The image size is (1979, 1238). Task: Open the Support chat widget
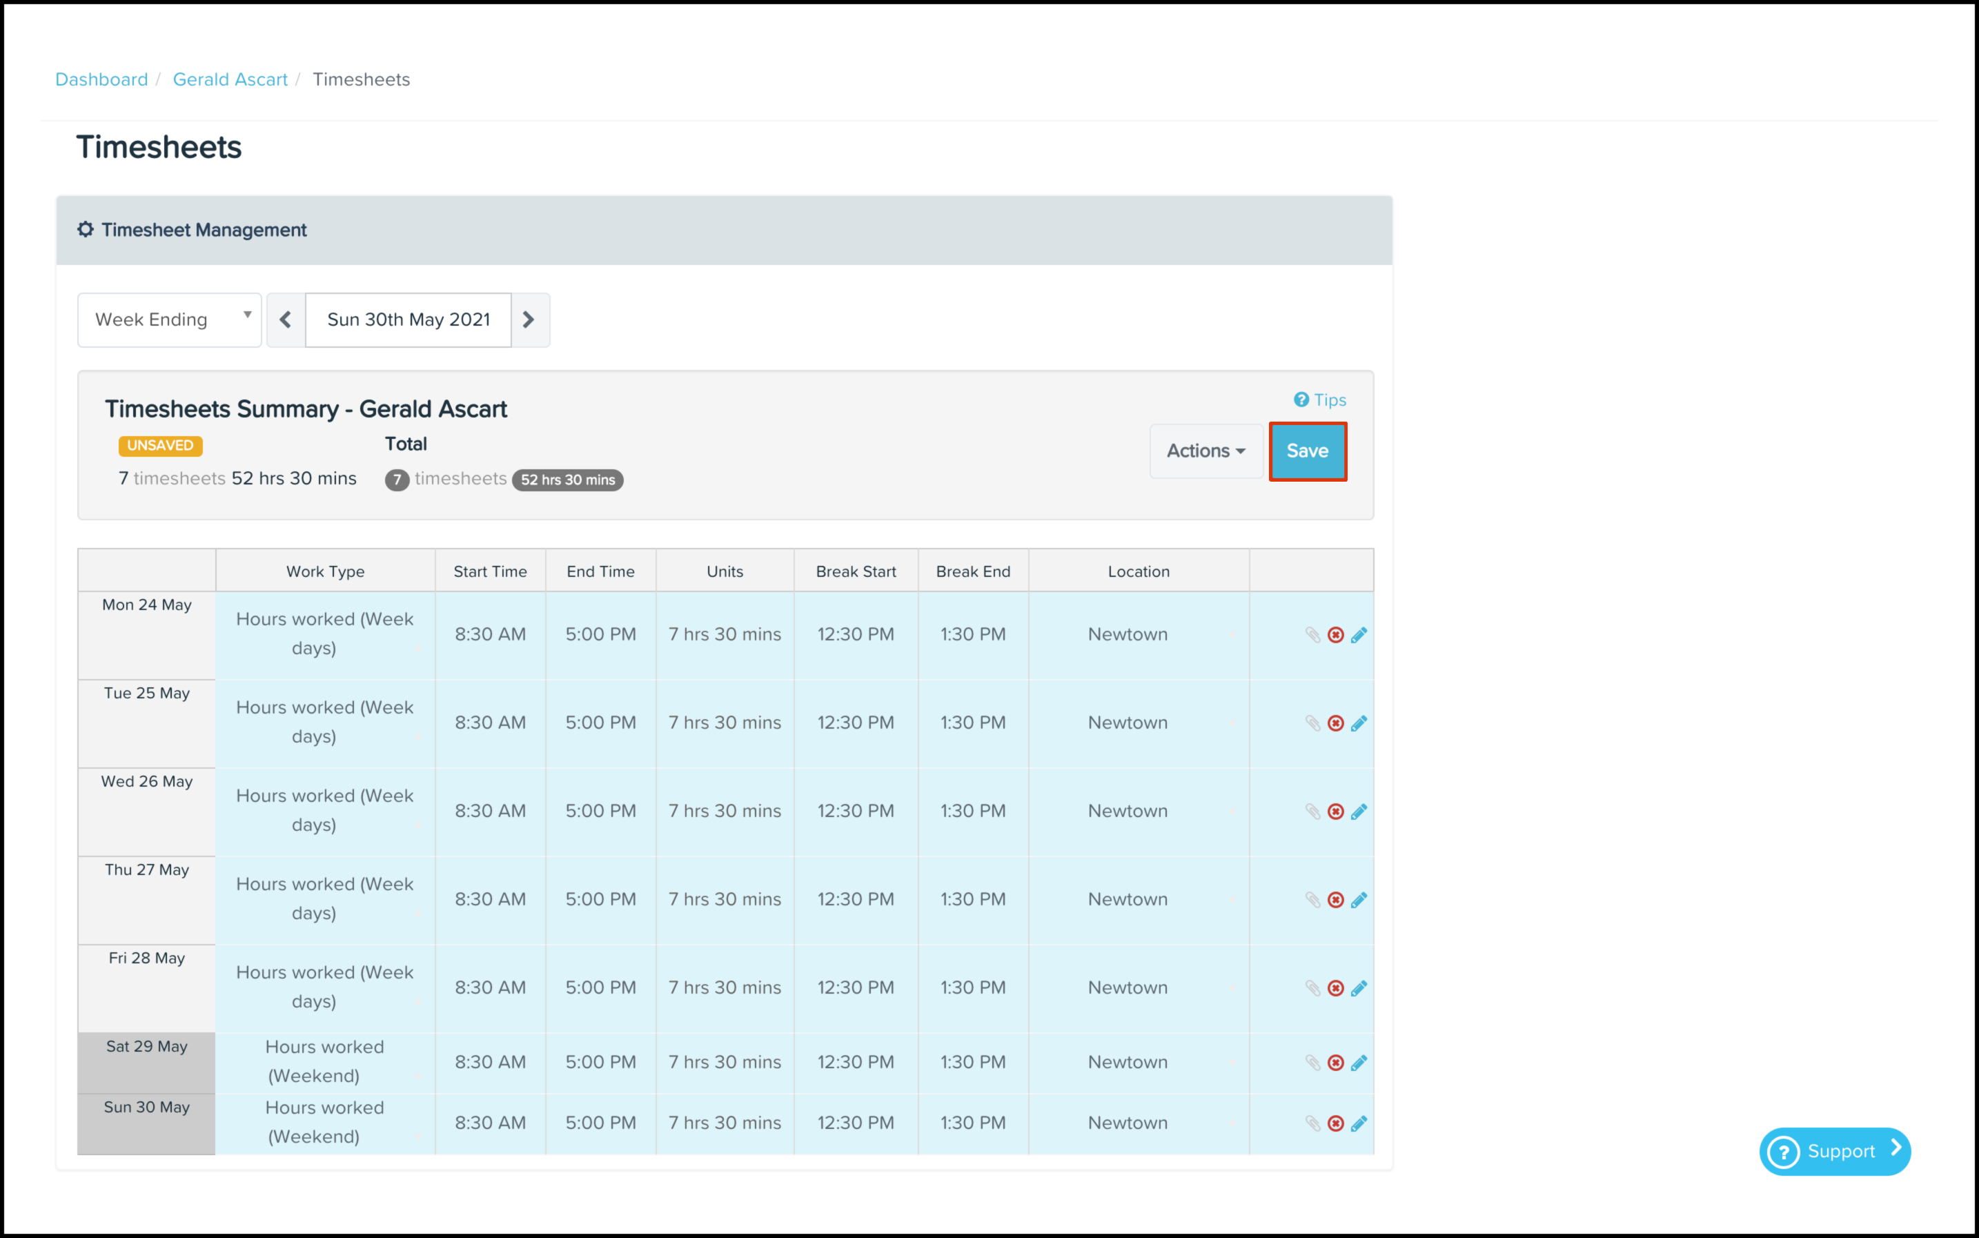[x=1834, y=1151]
